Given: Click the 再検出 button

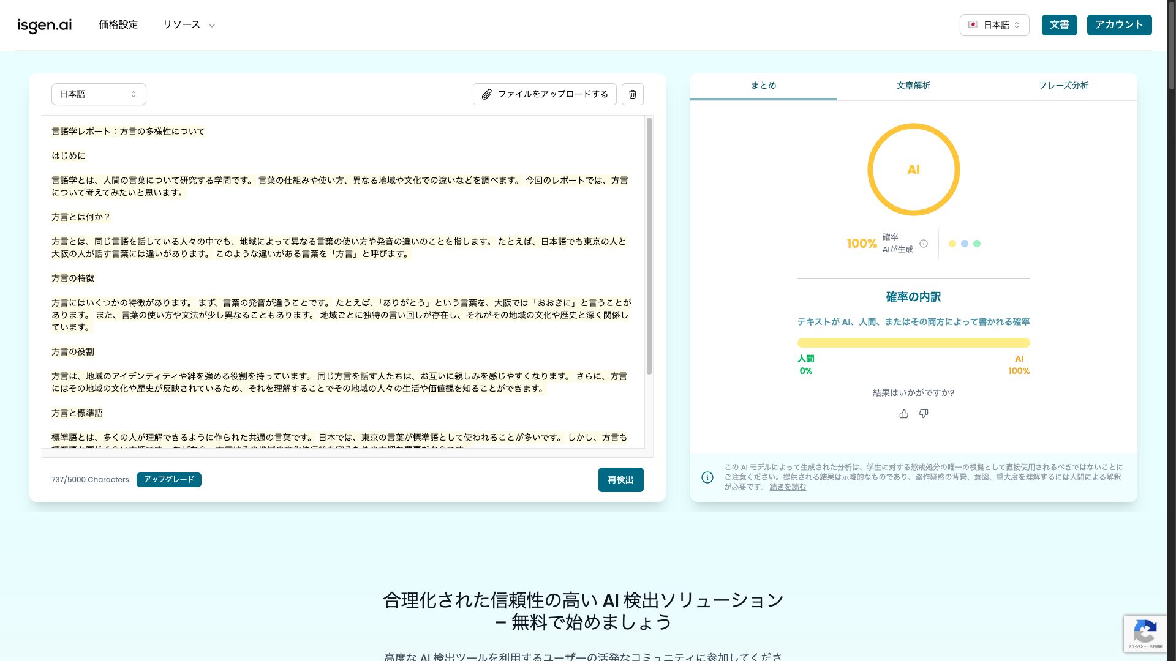Looking at the screenshot, I should point(621,480).
